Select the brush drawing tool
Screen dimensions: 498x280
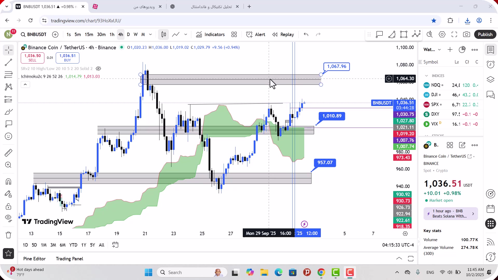point(9,112)
